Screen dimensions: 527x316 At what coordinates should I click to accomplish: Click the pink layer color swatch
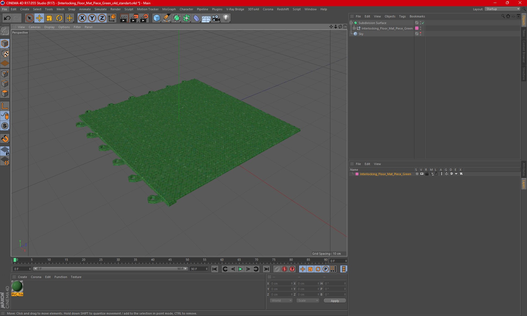pyautogui.click(x=357, y=174)
